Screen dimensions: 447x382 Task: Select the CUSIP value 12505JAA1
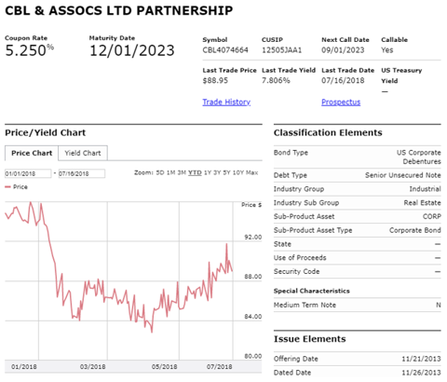coord(281,50)
